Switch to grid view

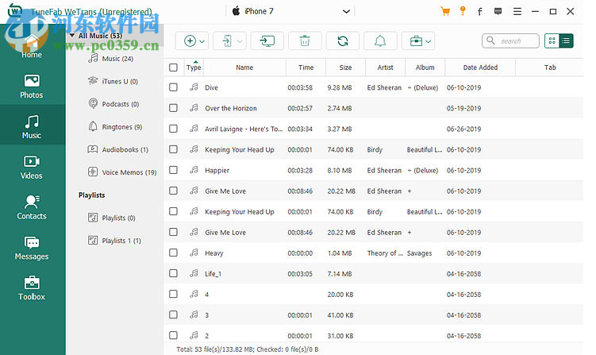[x=552, y=41]
